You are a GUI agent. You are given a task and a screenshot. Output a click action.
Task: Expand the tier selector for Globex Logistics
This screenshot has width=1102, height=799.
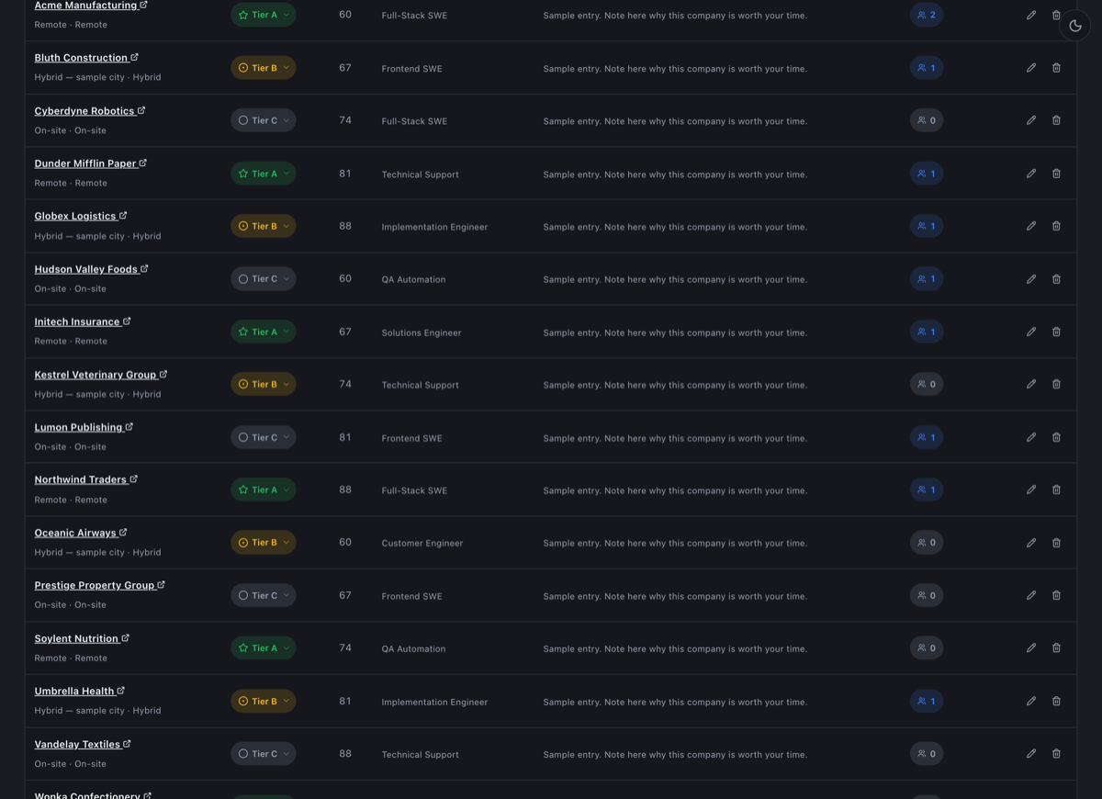[264, 226]
